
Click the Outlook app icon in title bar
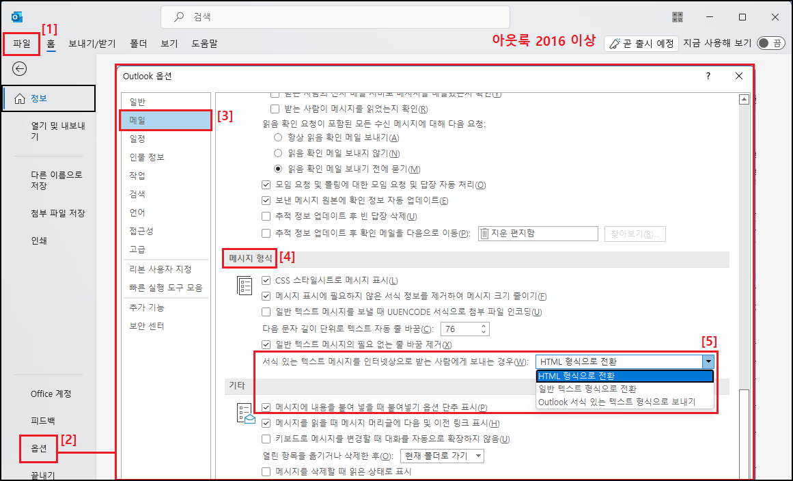coord(16,17)
